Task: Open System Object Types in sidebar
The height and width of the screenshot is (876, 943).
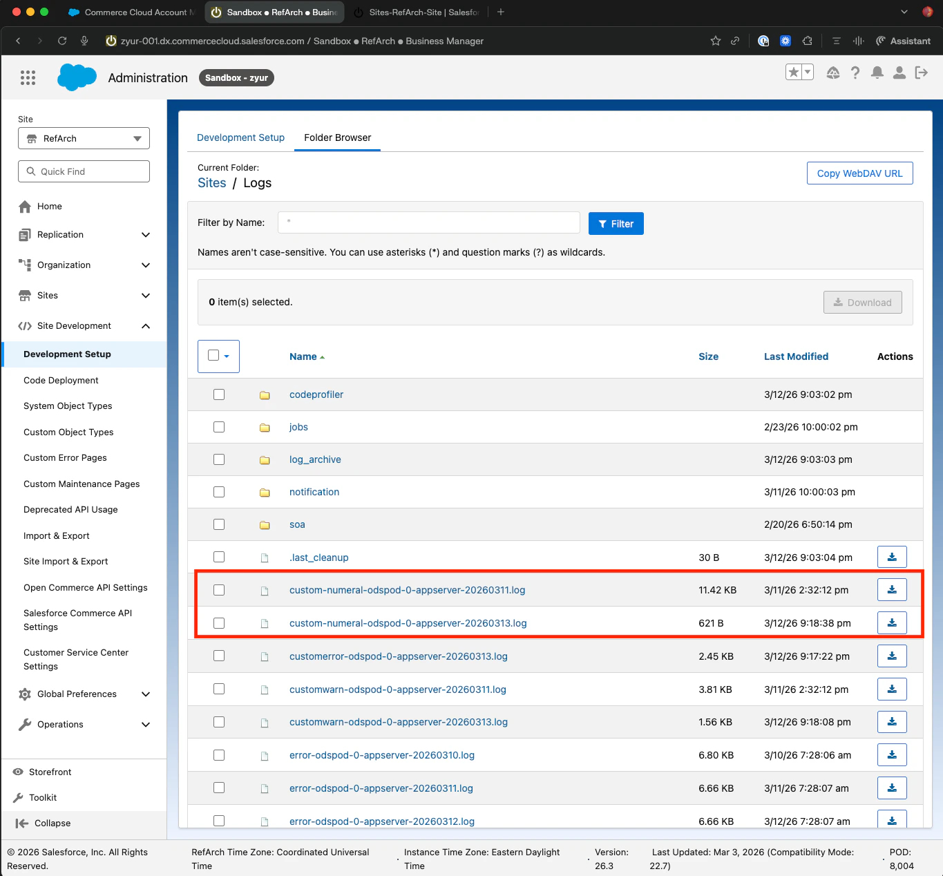Action: (x=68, y=406)
